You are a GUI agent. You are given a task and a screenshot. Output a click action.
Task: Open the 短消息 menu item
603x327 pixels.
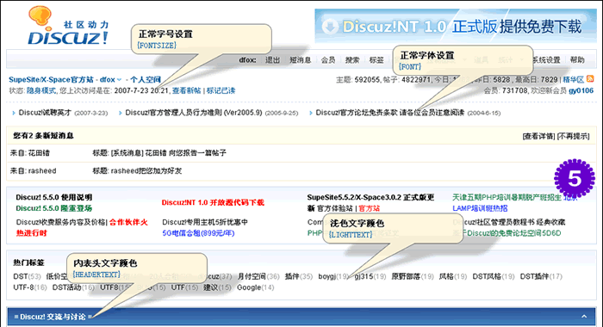pos(300,60)
